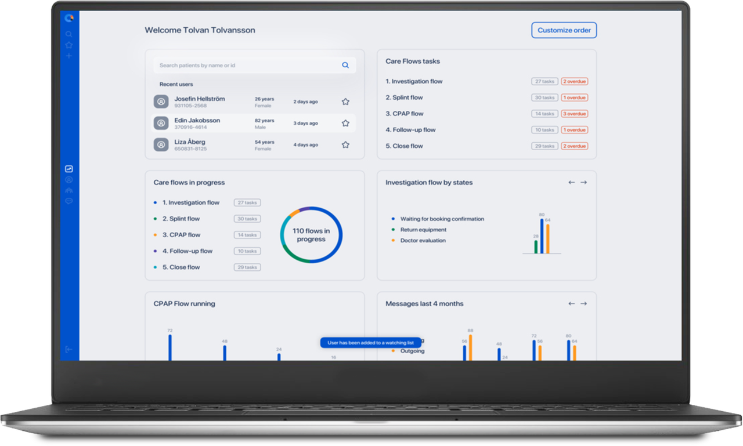
Task: Toggle favorite star for Liza Åberg
Action: (x=345, y=145)
